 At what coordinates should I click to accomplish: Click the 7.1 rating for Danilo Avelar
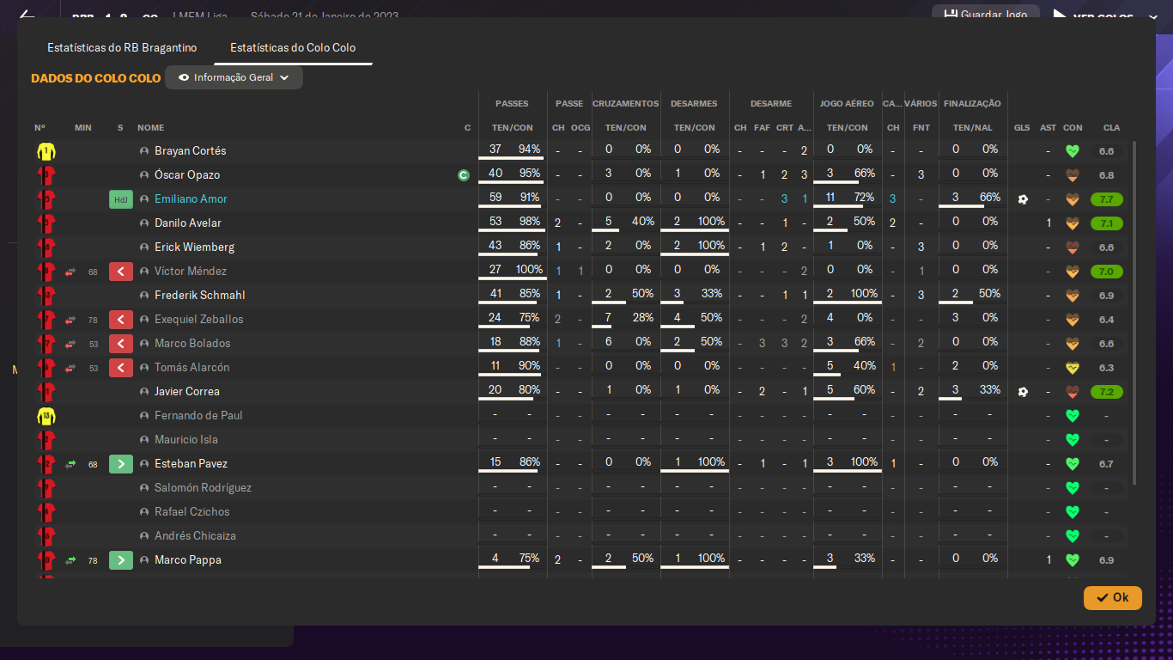pos(1107,223)
